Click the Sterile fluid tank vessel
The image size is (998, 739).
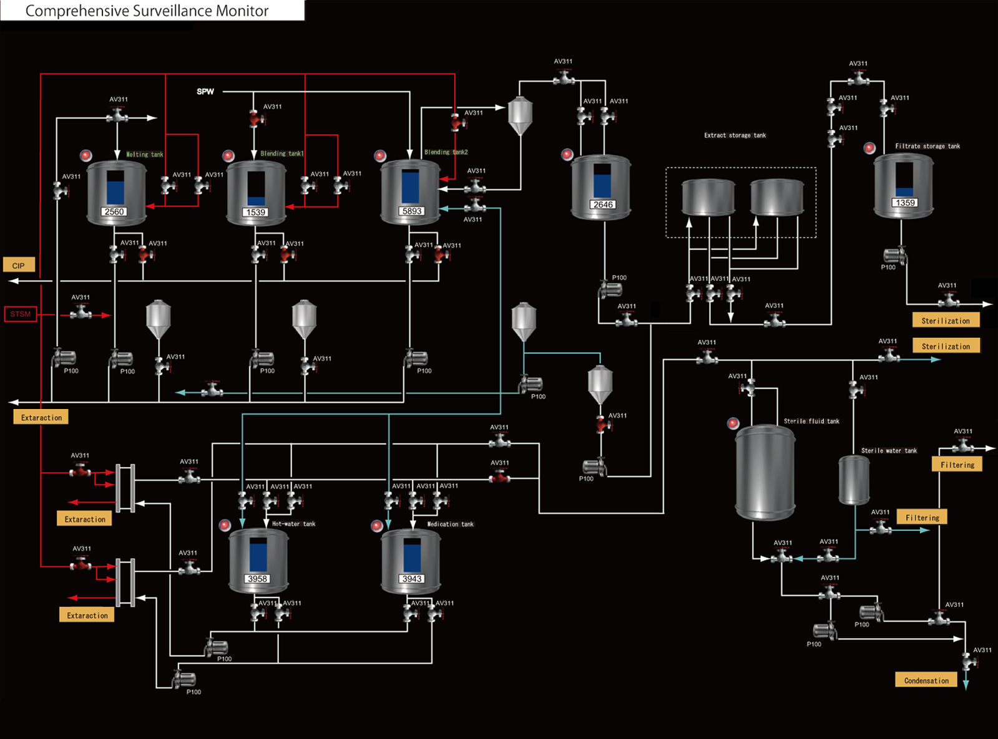[x=765, y=472]
